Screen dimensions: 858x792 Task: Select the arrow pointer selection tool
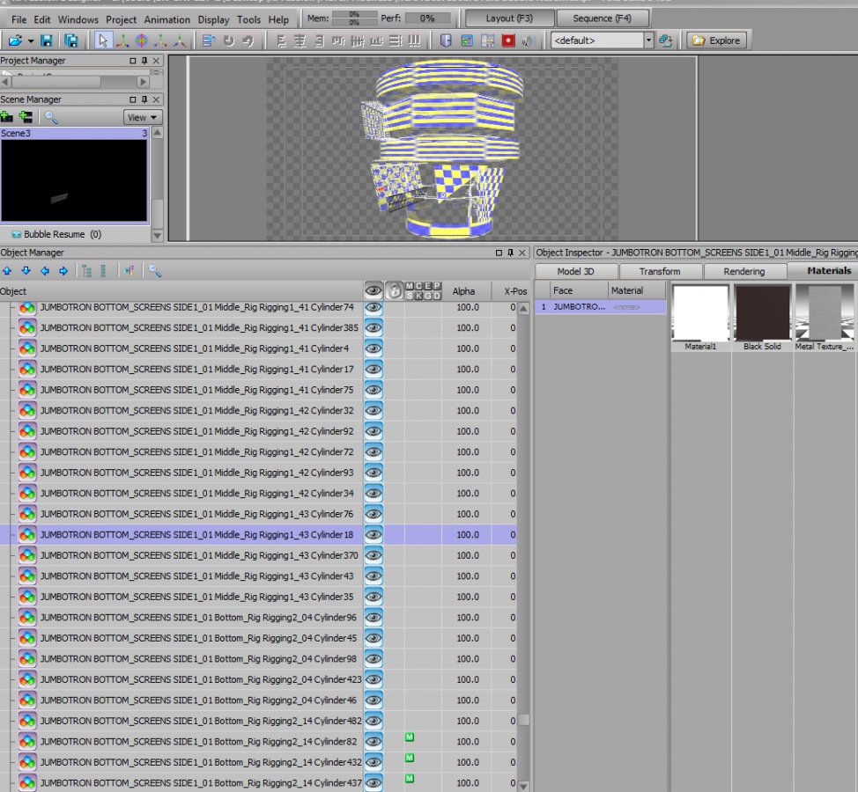pos(103,40)
